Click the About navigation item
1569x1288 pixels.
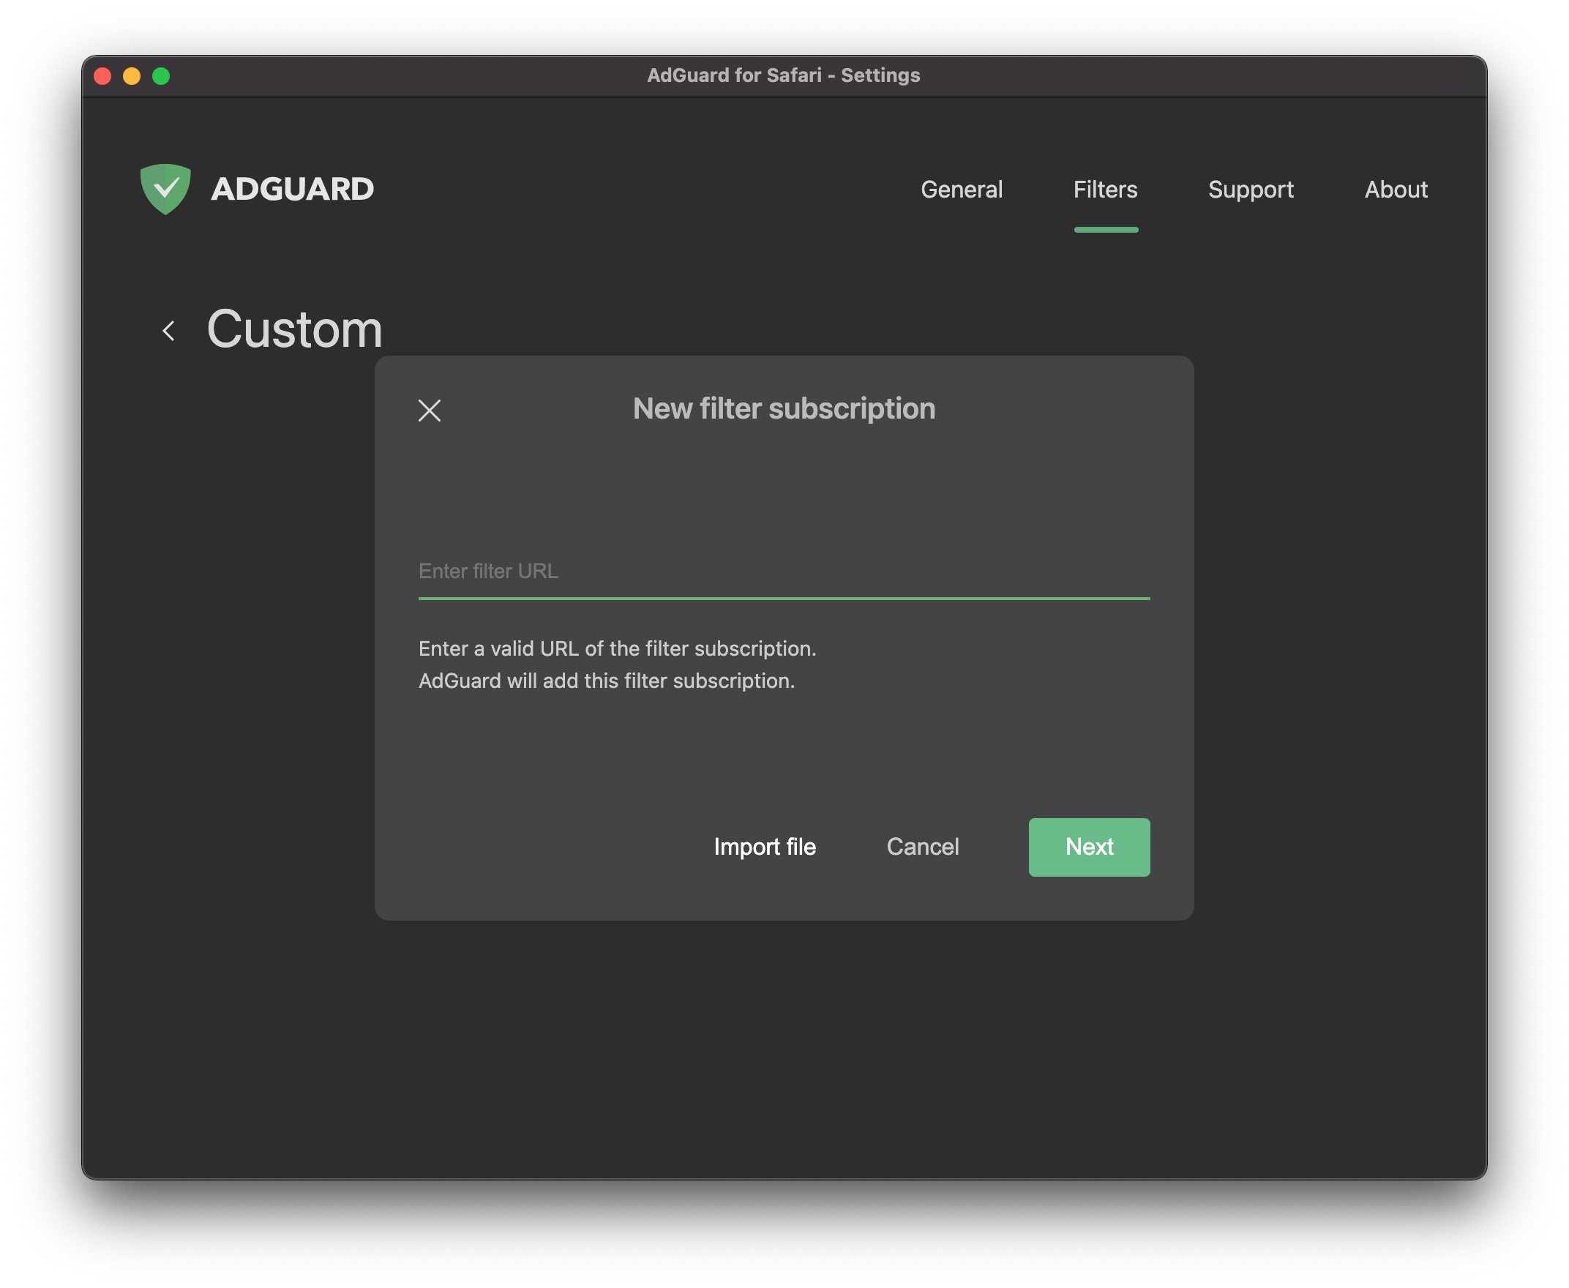(x=1396, y=188)
